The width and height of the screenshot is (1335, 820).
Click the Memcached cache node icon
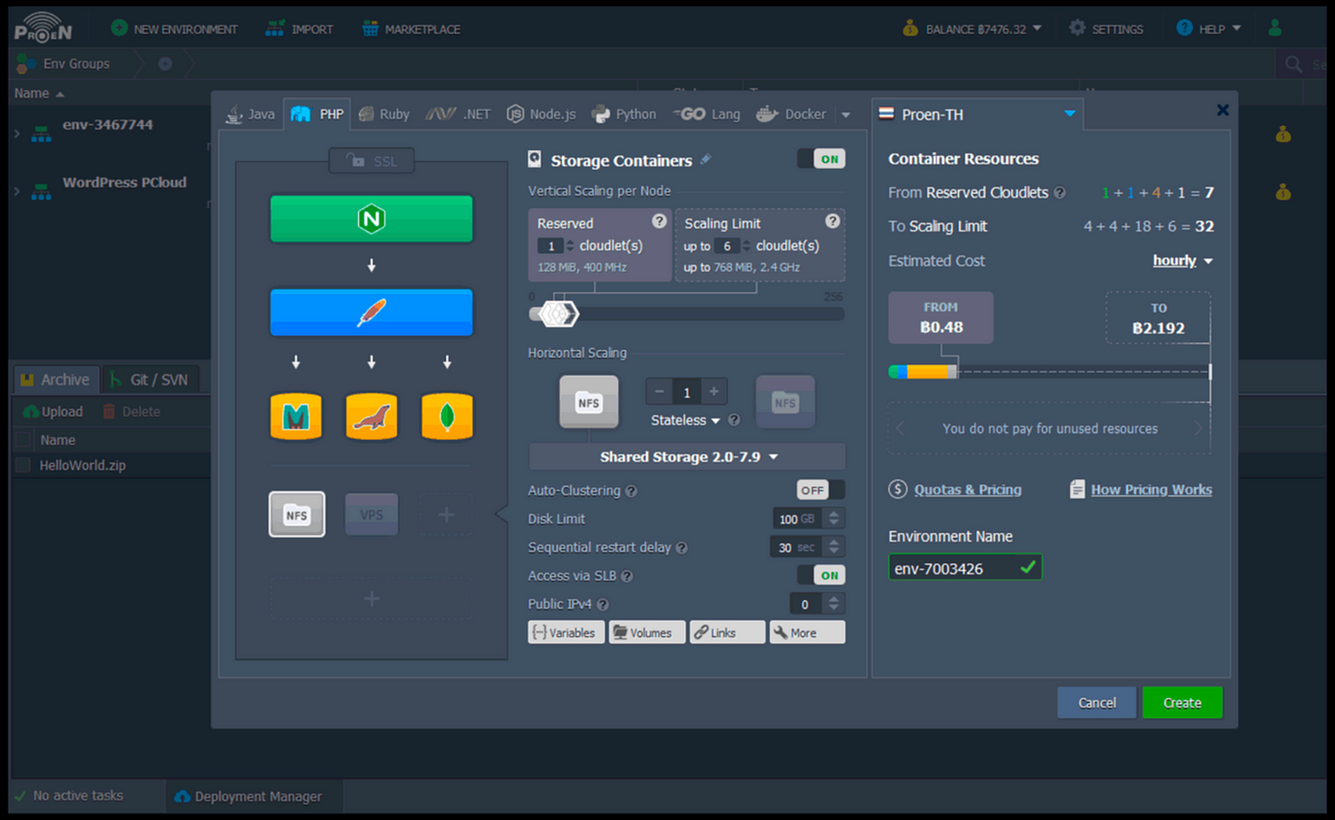click(x=296, y=416)
